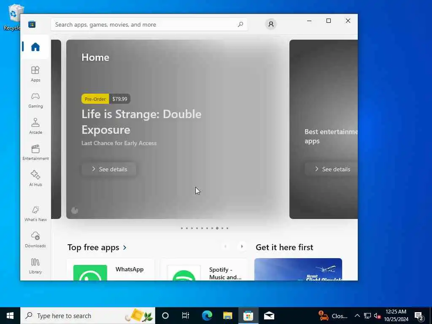Open the user account profile icon
432x324 pixels.
click(x=271, y=24)
